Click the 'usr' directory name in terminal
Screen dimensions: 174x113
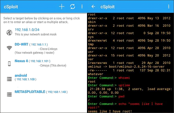[91, 52]
